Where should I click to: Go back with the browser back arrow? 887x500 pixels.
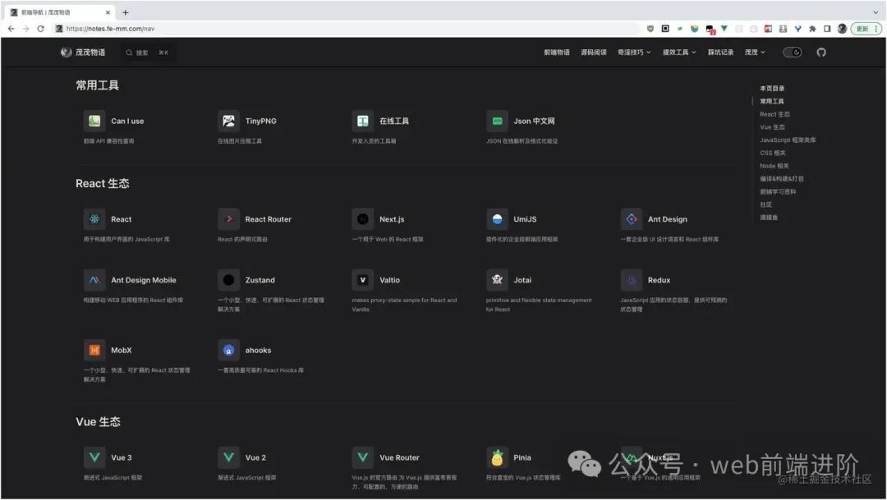point(11,29)
